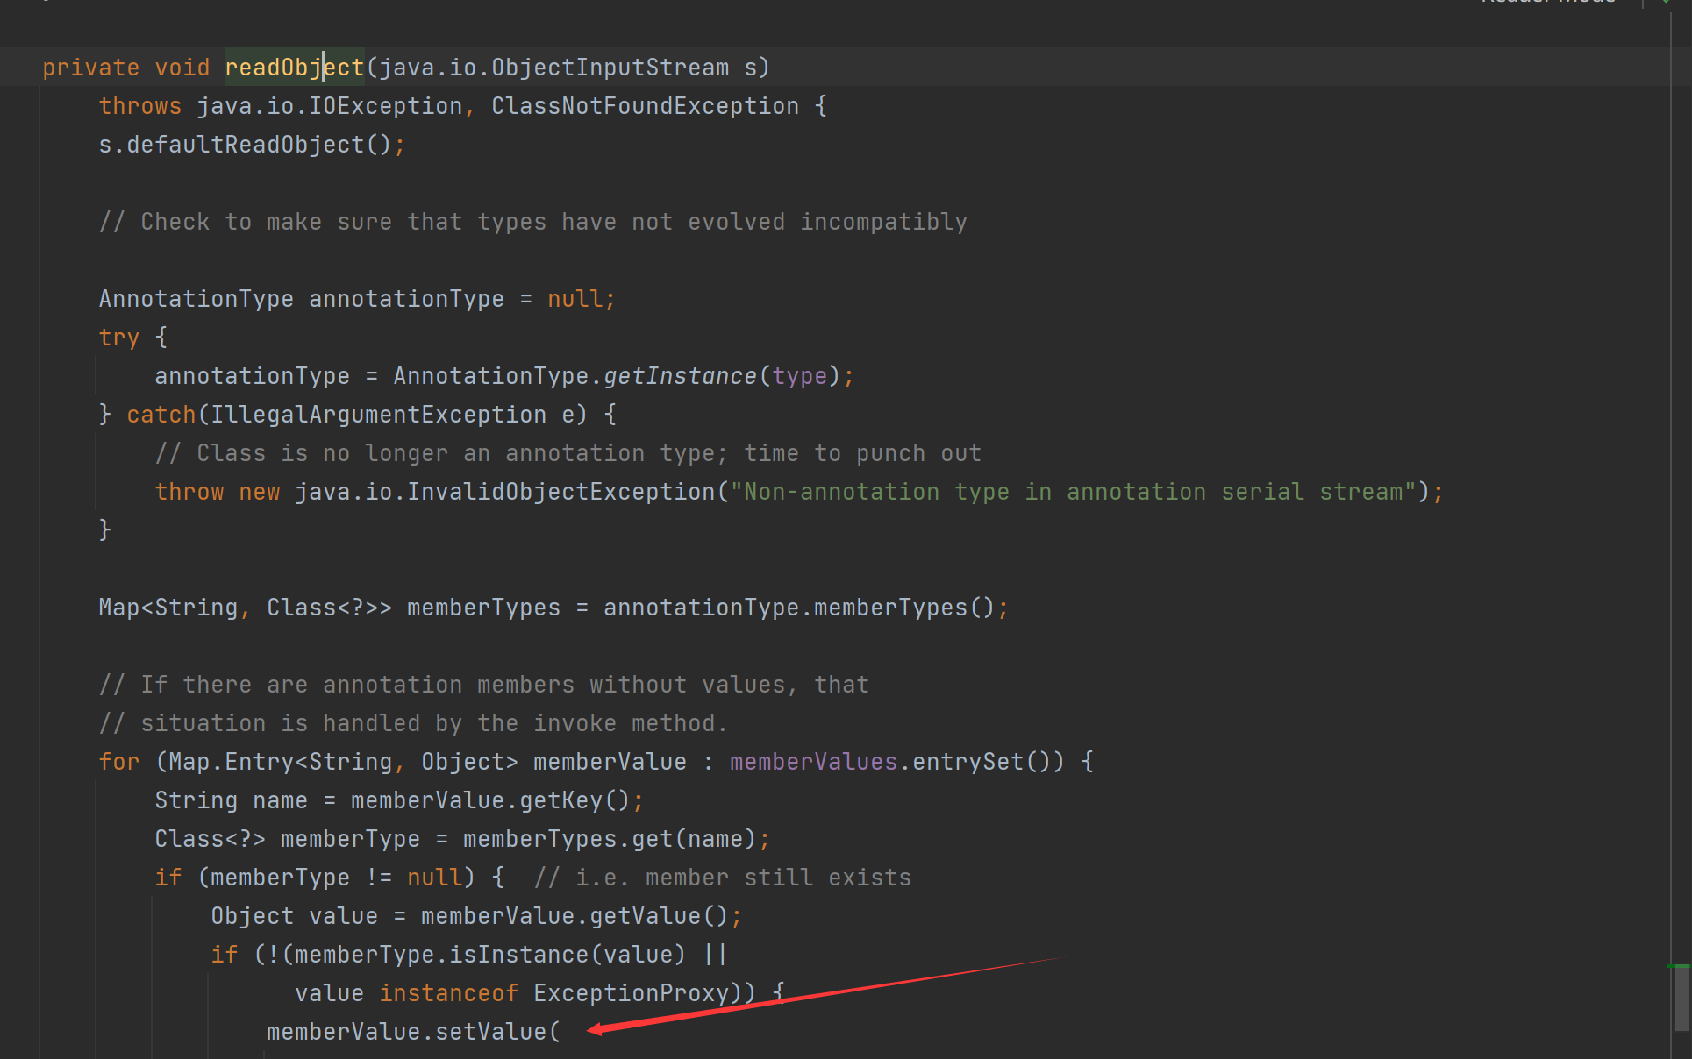This screenshot has width=1692, height=1059.
Task: Click the memberValue.getValue() call
Action: [x=575, y=916]
